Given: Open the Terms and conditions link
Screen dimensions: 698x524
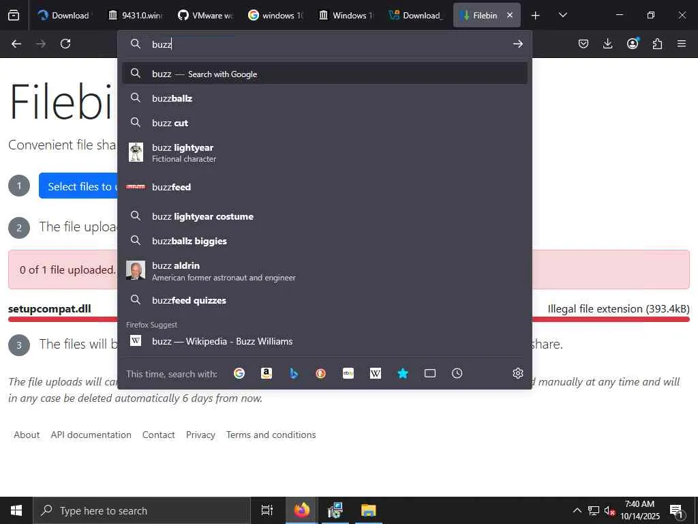Looking at the screenshot, I should coord(271,435).
